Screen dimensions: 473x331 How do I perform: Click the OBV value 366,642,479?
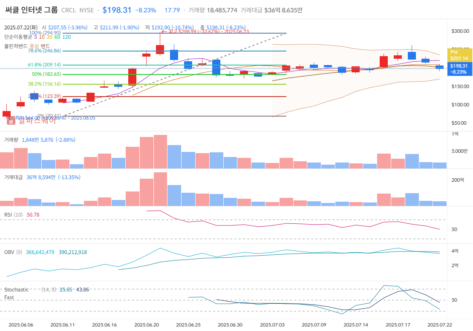coord(40,252)
